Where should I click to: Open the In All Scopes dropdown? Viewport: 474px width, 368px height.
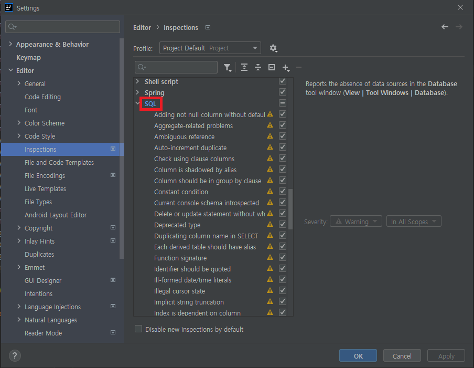click(414, 221)
